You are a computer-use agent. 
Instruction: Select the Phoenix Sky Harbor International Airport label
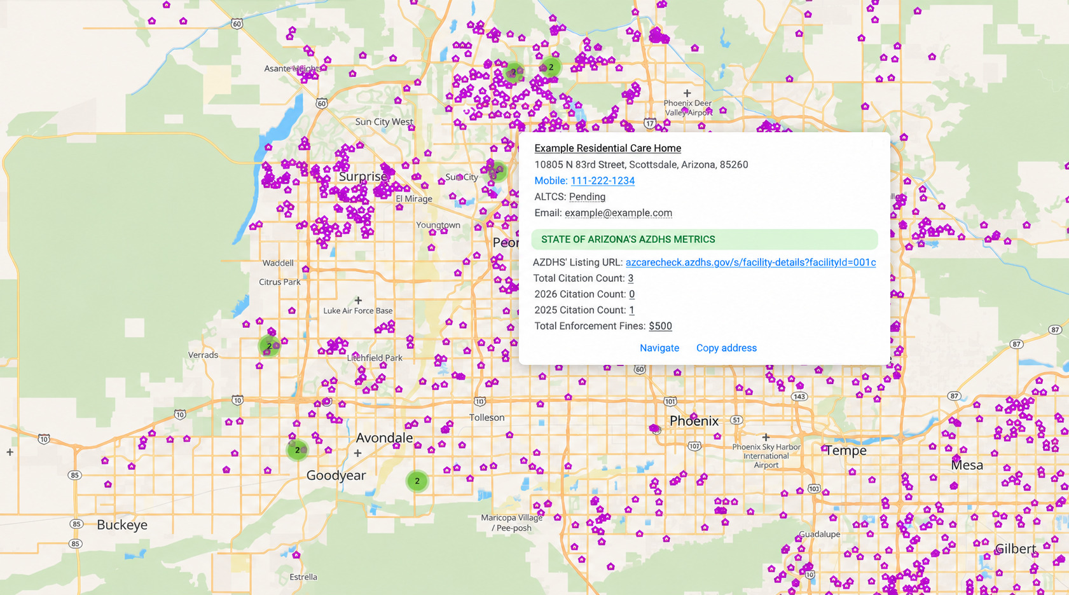point(766,456)
